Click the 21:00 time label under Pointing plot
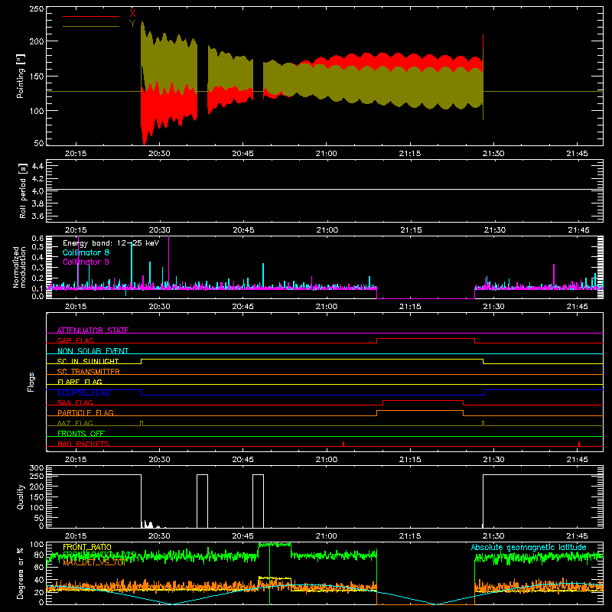 [327, 154]
